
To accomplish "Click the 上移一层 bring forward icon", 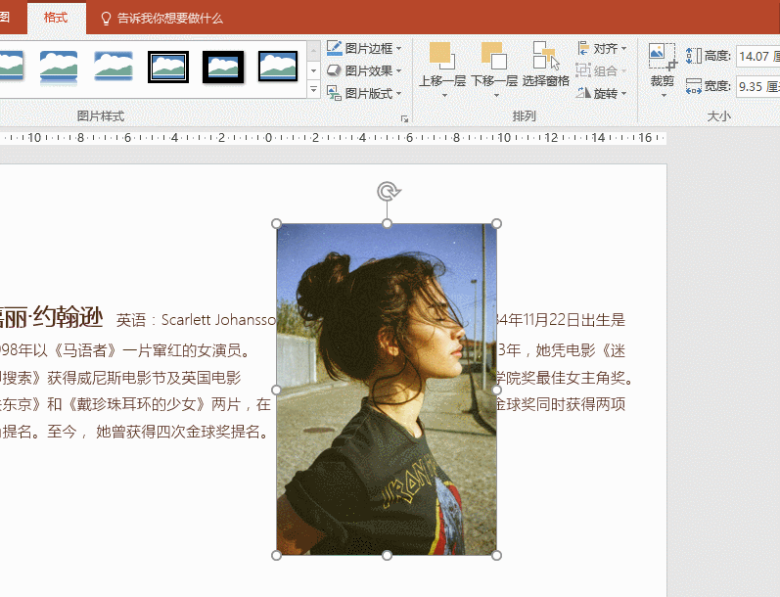I will click(441, 55).
